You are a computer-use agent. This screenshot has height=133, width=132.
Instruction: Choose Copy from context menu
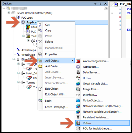click(56, 30)
